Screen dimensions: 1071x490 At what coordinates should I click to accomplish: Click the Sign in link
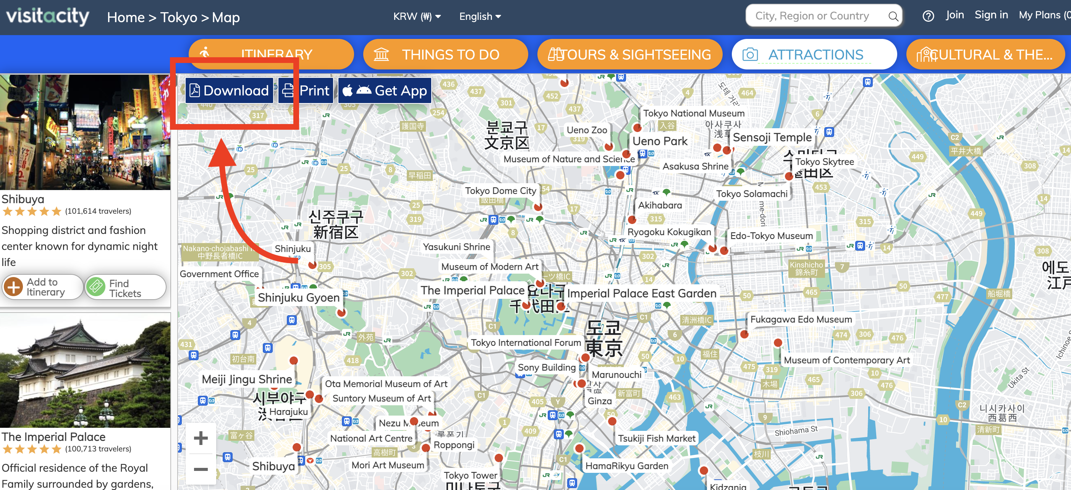[991, 15]
